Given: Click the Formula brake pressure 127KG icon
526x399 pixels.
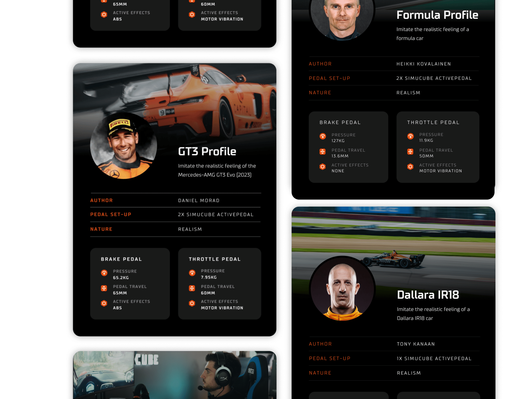Looking at the screenshot, I should click(x=323, y=136).
